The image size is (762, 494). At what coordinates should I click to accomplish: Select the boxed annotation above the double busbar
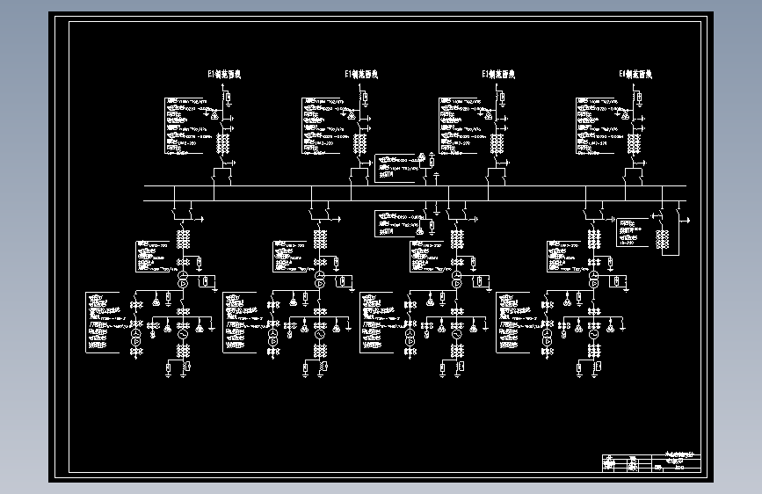396,168
